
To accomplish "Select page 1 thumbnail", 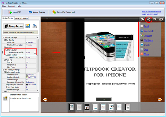I will pyautogui.click(x=71, y=108).
